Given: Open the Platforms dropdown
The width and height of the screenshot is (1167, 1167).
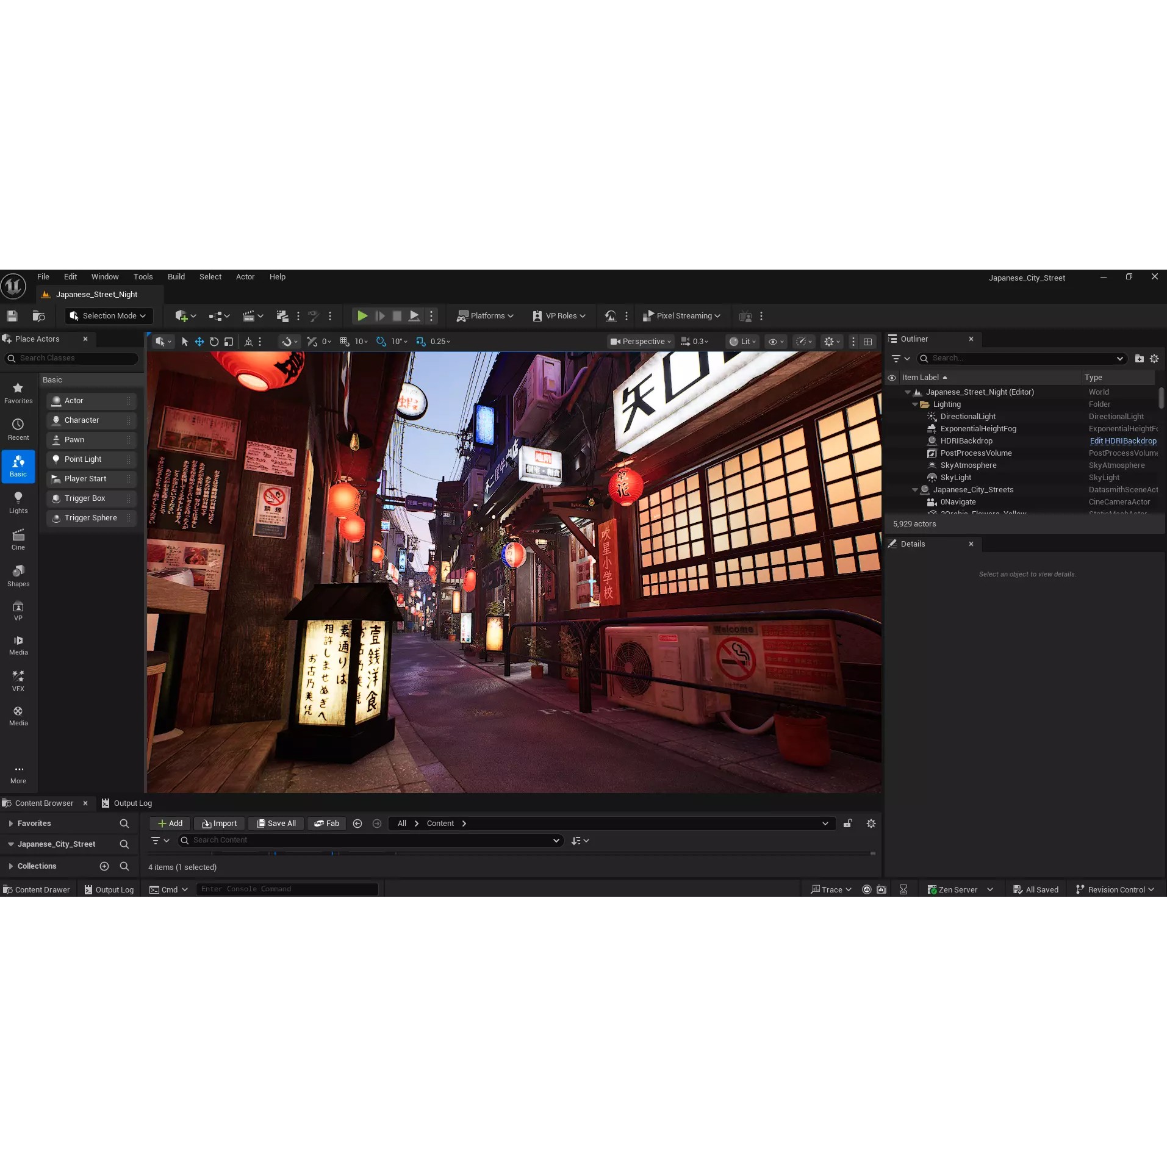Looking at the screenshot, I should (x=484, y=315).
